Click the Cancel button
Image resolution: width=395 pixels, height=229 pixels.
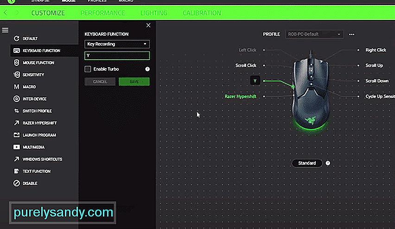(100, 82)
